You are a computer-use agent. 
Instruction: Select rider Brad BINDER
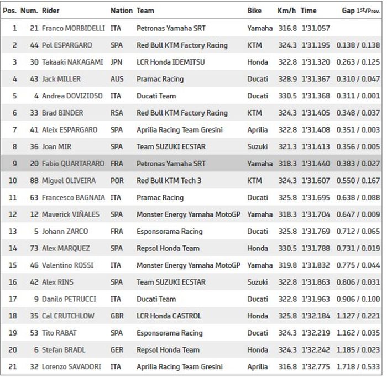(x=62, y=113)
